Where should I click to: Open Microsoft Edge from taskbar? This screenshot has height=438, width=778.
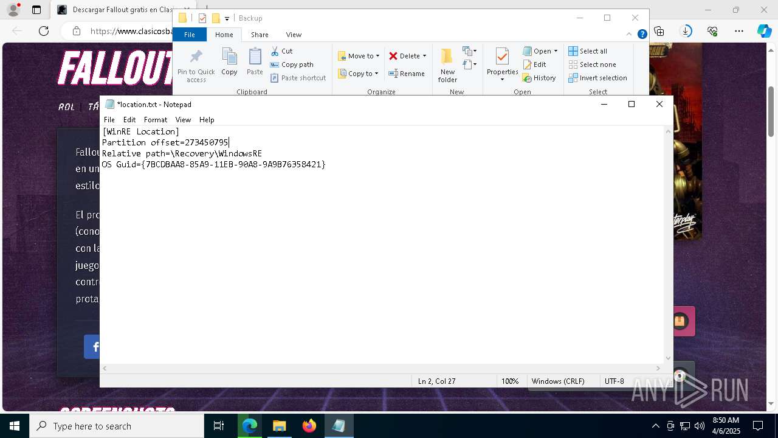250,426
